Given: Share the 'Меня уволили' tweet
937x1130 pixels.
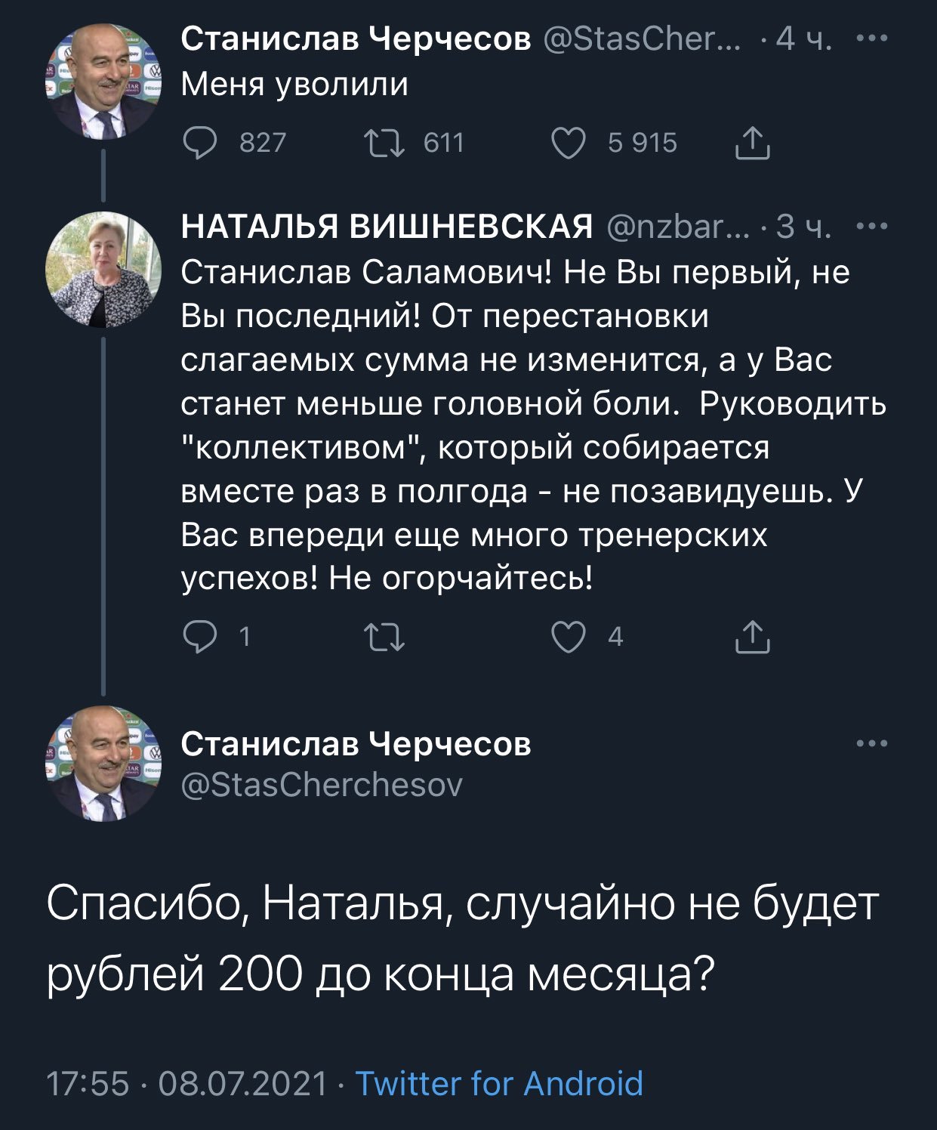Looking at the screenshot, I should coord(752,143).
